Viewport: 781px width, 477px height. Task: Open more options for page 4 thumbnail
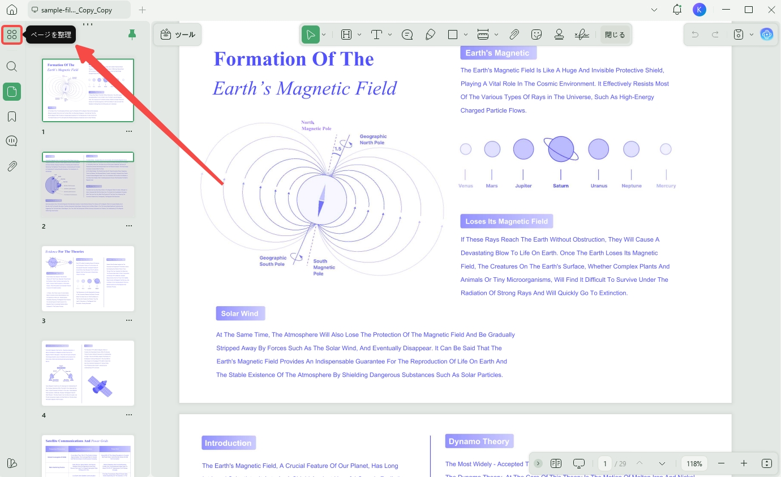129,415
